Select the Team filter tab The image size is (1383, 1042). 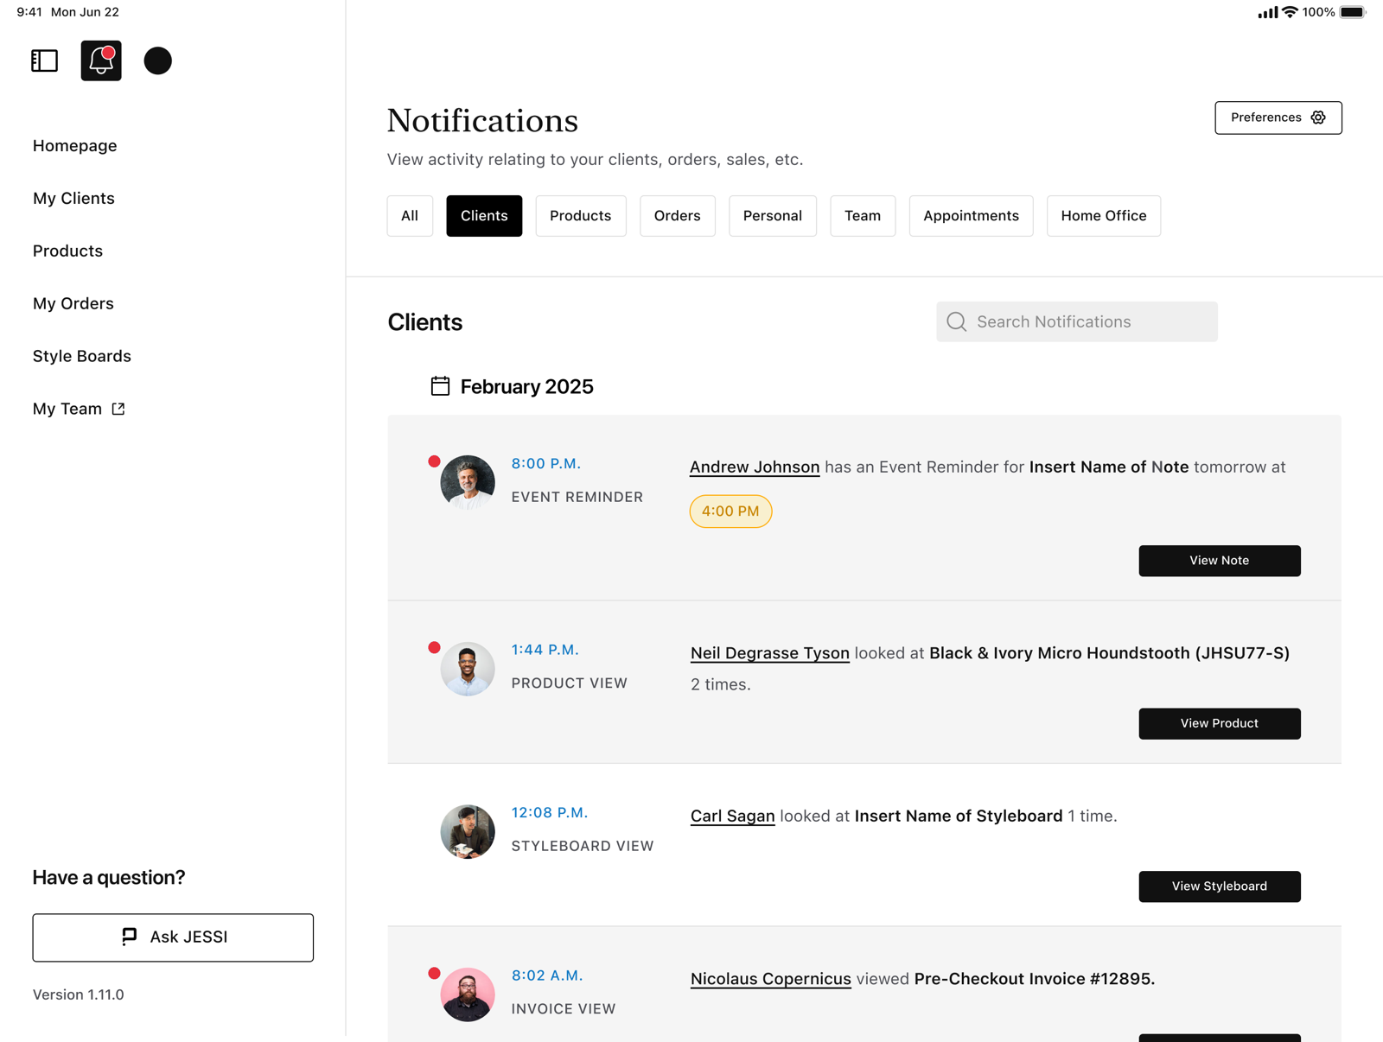[x=863, y=216]
